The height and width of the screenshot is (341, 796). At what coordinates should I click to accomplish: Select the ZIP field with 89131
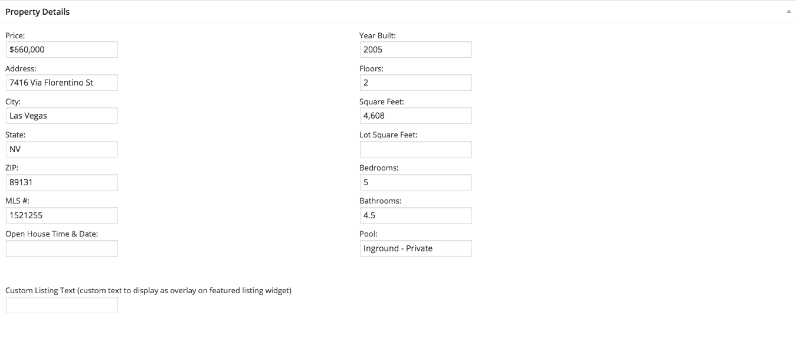click(62, 182)
